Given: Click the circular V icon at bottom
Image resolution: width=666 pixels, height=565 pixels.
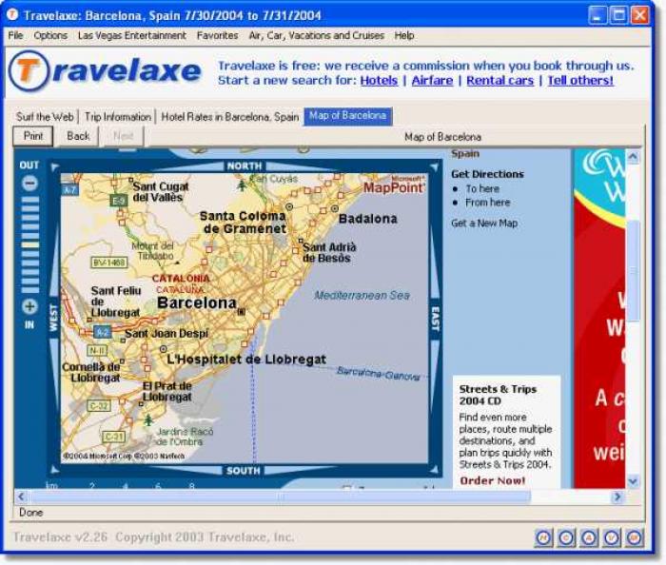Looking at the screenshot, I should (x=612, y=537).
